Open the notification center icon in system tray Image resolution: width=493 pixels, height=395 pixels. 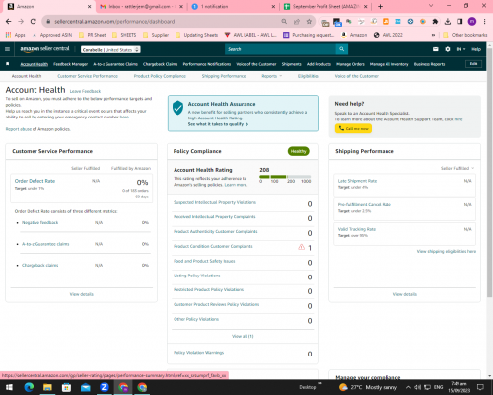click(x=480, y=387)
